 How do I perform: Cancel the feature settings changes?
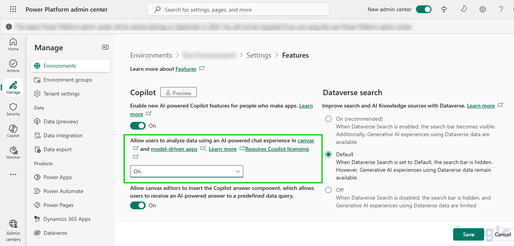click(x=502, y=234)
